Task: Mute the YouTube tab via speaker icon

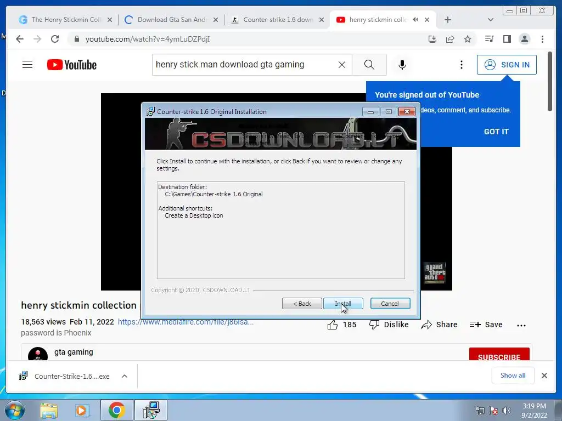Action: (x=415, y=20)
